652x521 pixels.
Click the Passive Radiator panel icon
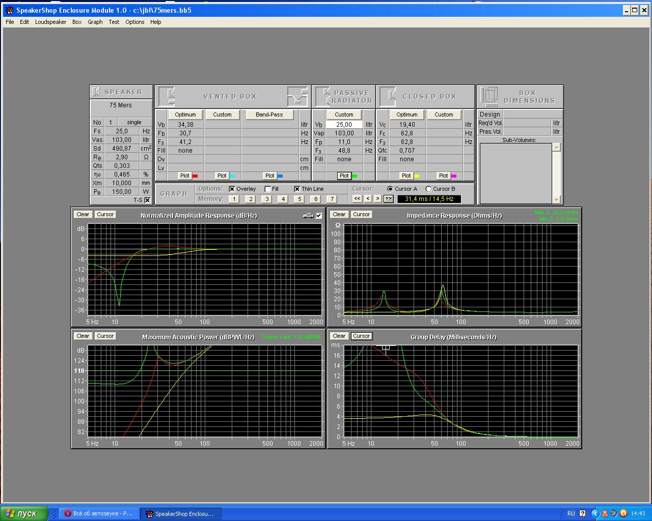pyautogui.click(x=323, y=96)
